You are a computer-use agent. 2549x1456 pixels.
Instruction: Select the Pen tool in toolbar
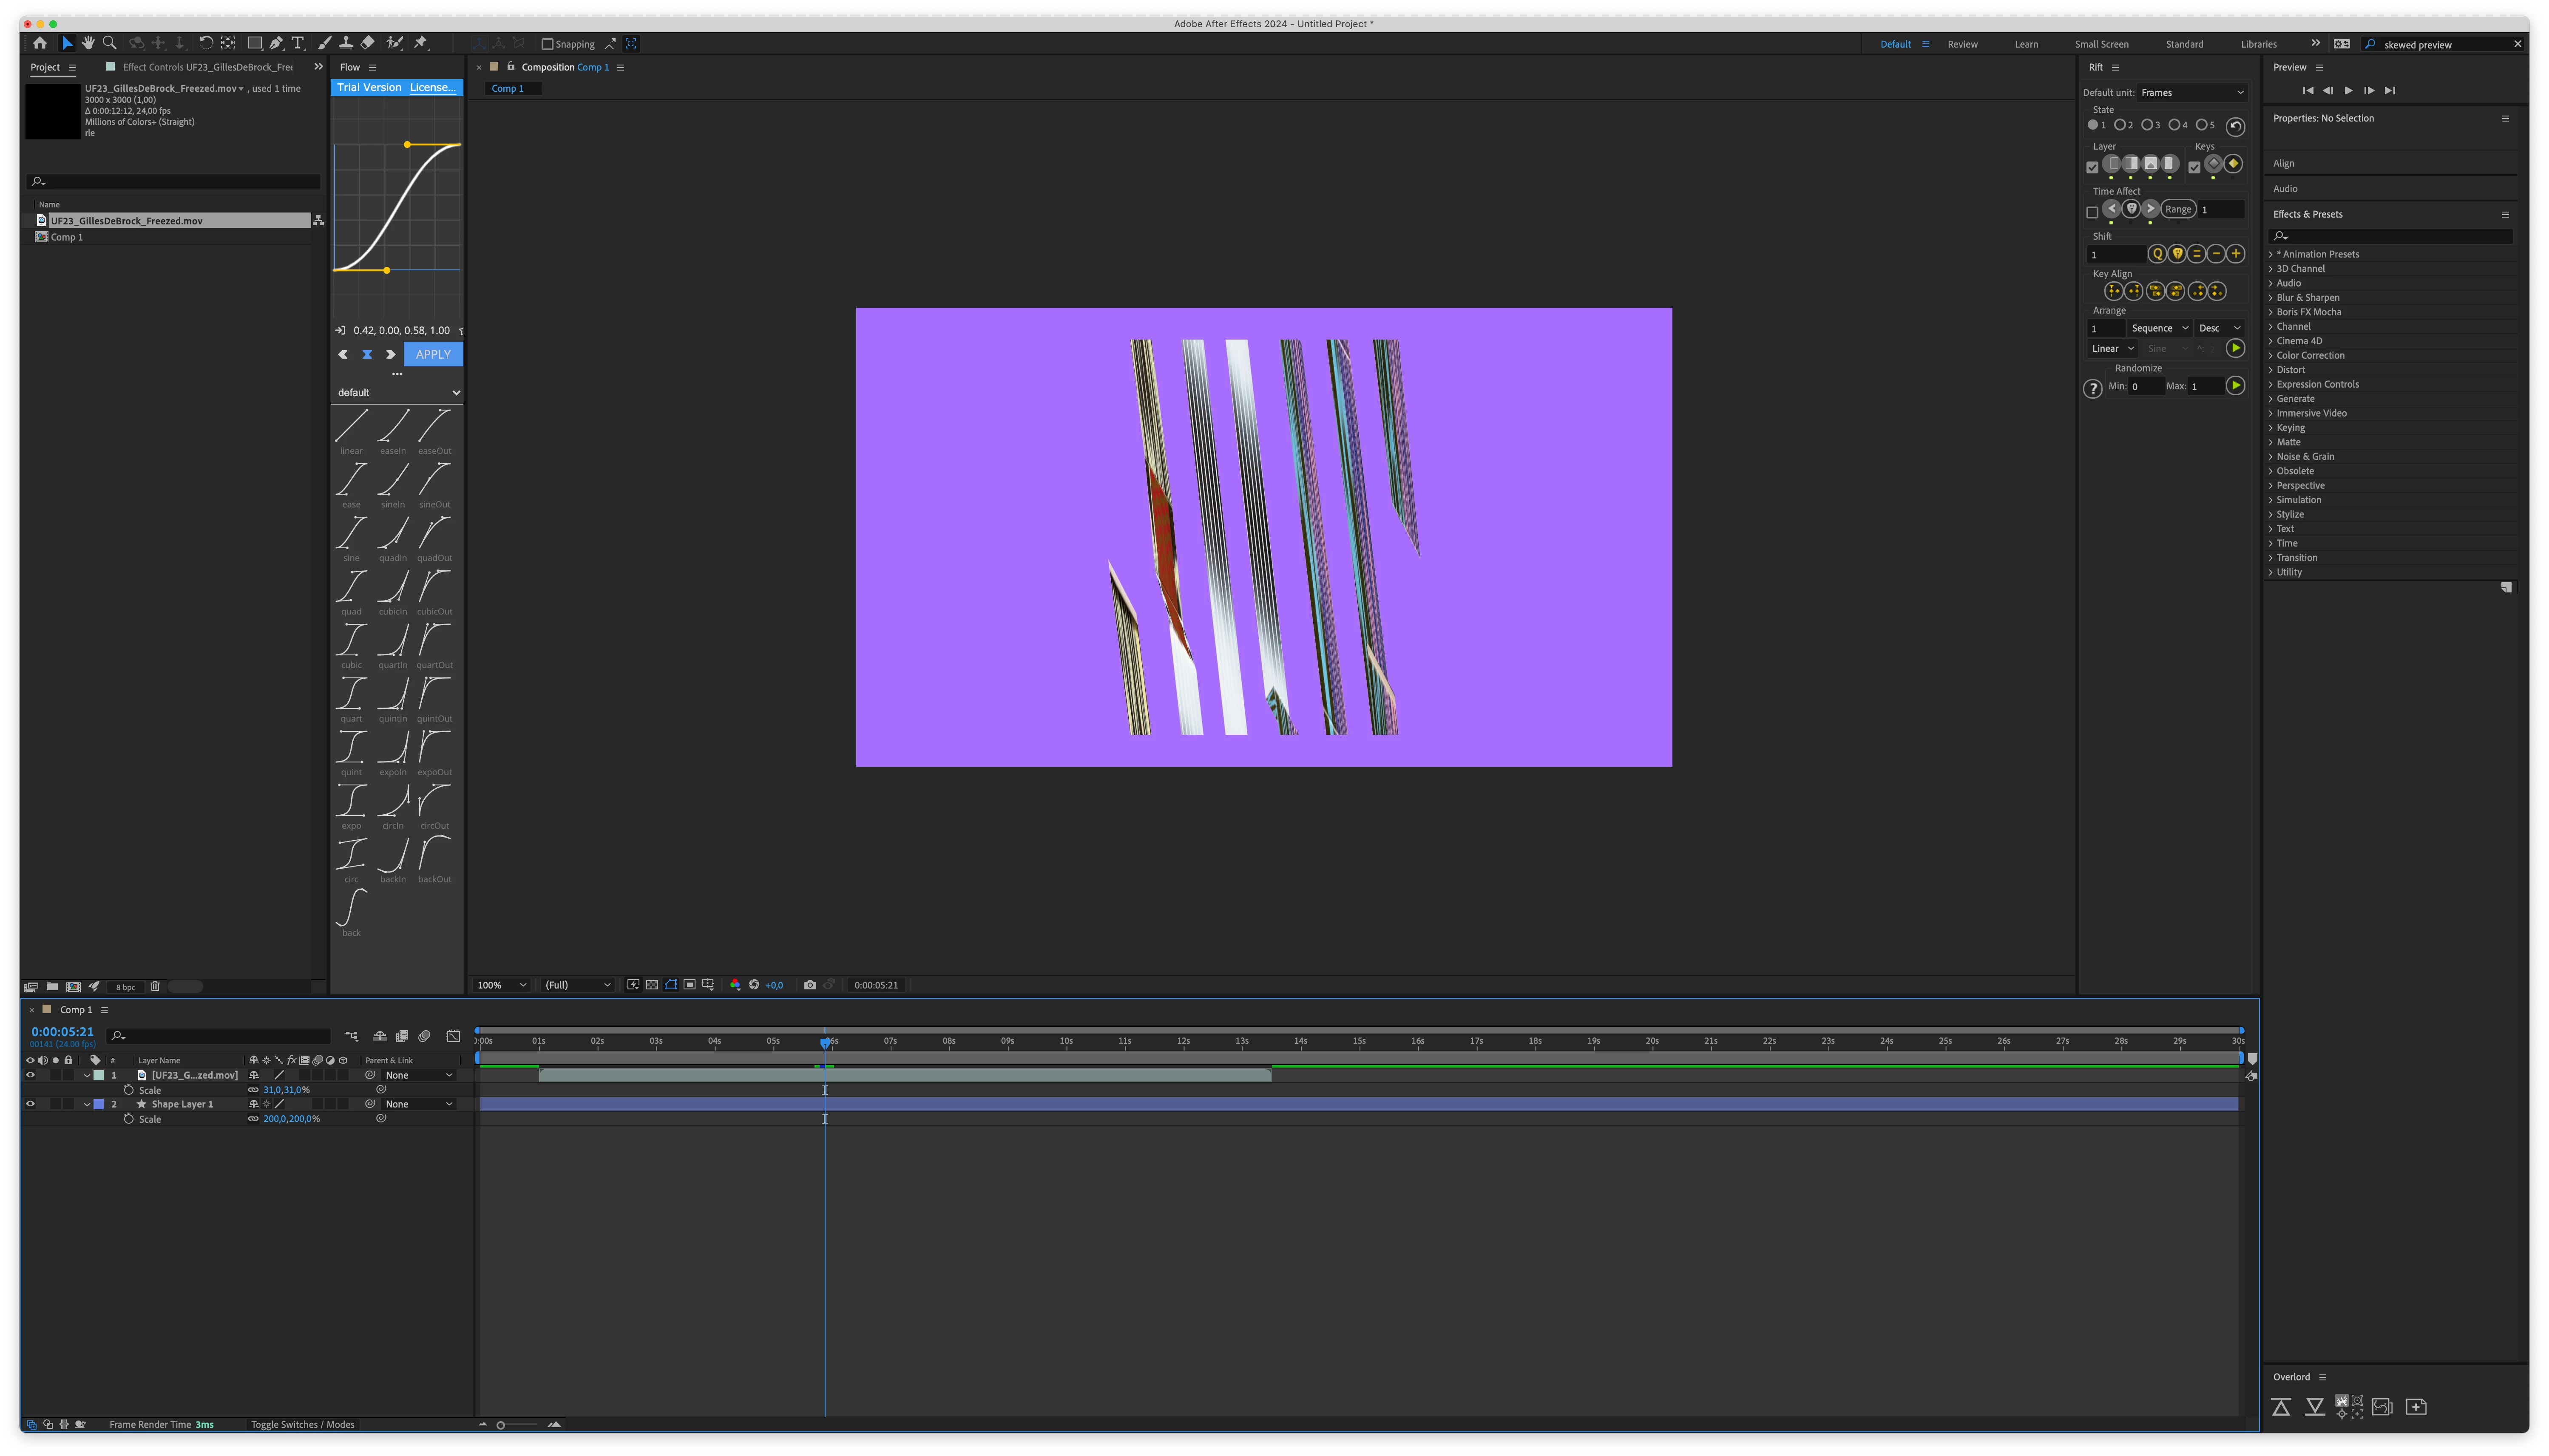[x=276, y=43]
